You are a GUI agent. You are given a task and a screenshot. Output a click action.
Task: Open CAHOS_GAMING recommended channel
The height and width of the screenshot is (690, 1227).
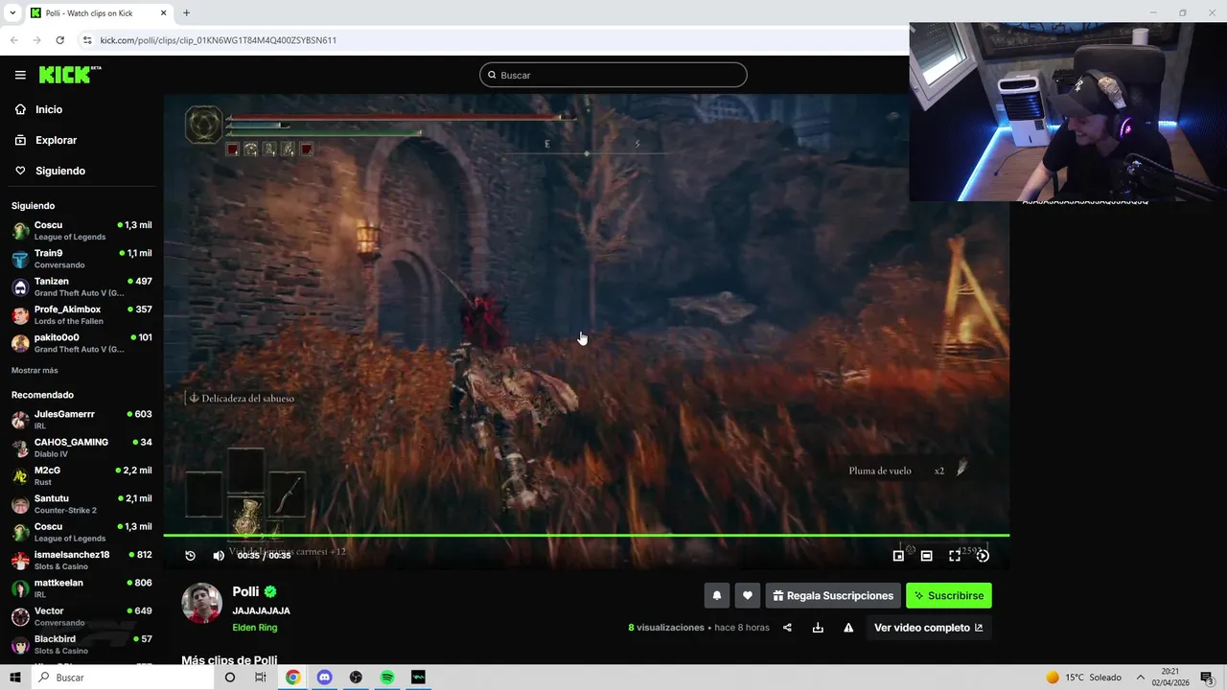tap(81, 448)
